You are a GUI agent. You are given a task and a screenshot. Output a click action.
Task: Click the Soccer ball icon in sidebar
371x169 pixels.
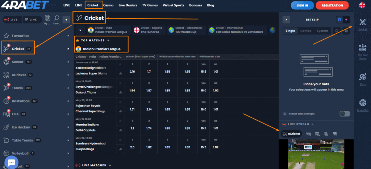[7, 62]
